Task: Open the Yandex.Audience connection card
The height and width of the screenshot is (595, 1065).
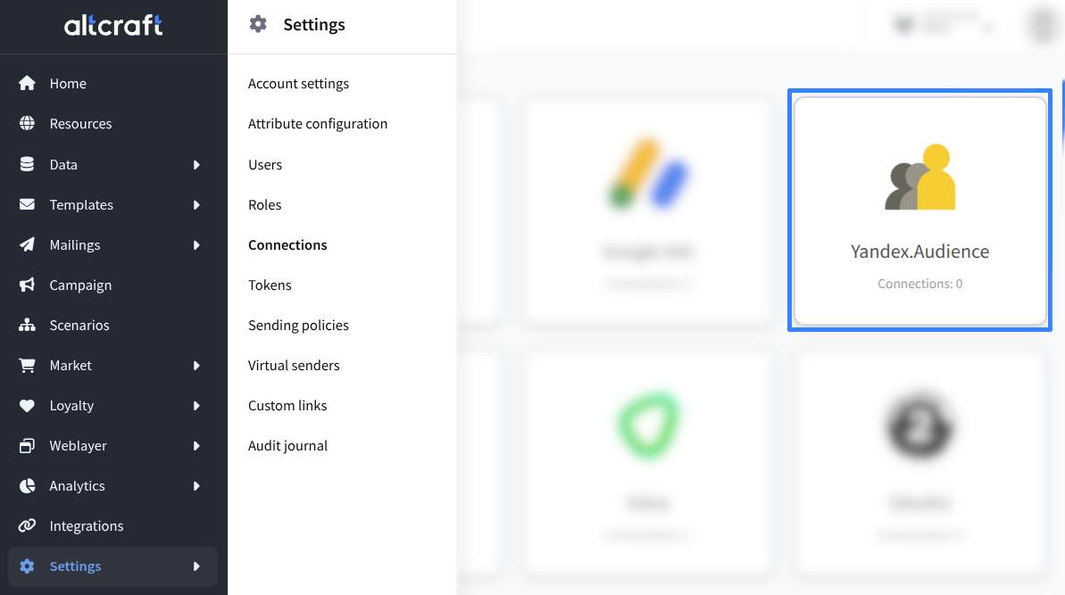Action: [919, 211]
